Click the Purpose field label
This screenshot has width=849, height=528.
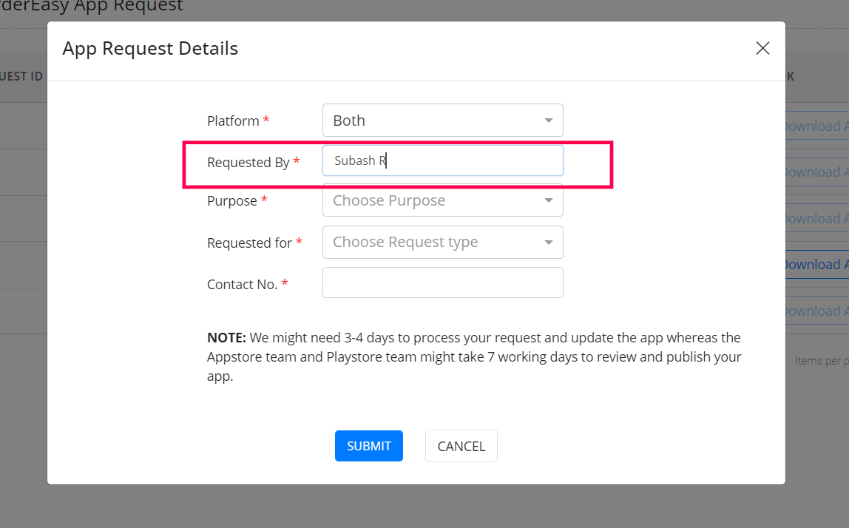point(232,201)
